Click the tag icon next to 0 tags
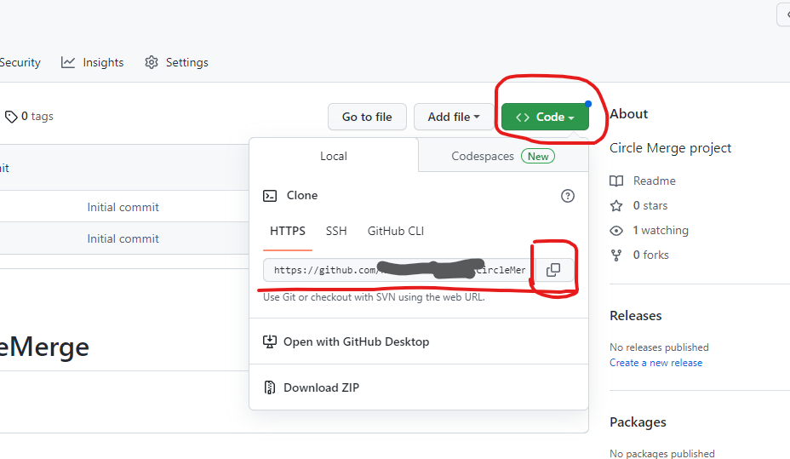The image size is (790, 459). pyautogui.click(x=11, y=117)
